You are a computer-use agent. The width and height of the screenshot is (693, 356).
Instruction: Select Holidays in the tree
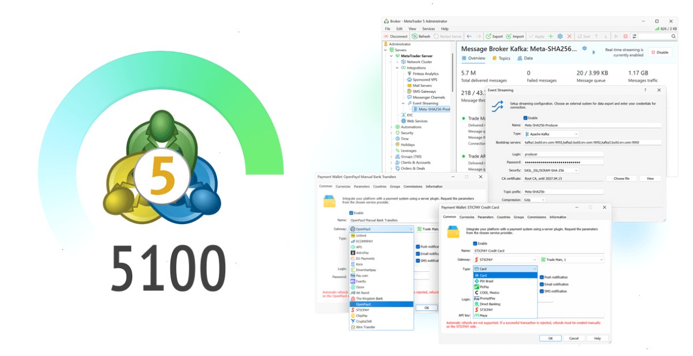[404, 145]
